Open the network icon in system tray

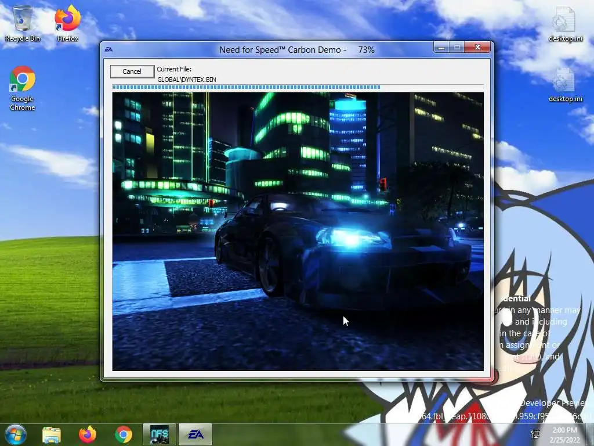535,434
